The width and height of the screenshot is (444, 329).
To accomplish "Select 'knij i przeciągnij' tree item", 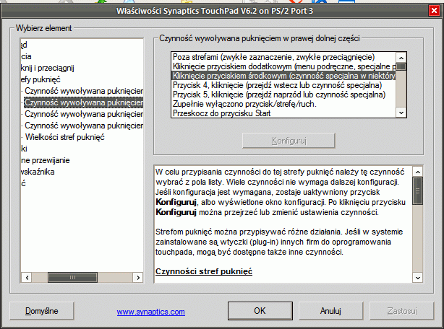I will 47,68.
